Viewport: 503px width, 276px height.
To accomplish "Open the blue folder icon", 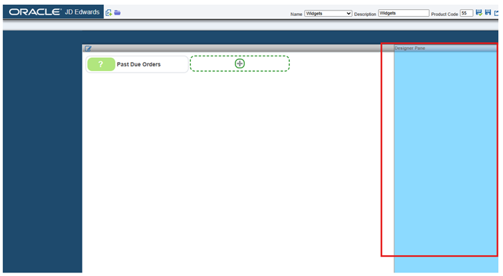I will (x=117, y=13).
